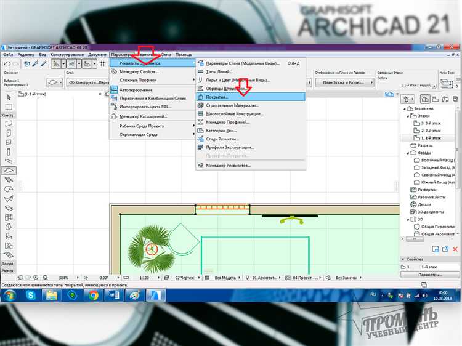
Task: Open the Документ menu
Action: (97, 54)
